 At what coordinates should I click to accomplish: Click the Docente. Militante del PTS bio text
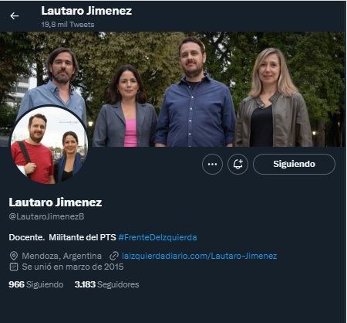(x=62, y=237)
